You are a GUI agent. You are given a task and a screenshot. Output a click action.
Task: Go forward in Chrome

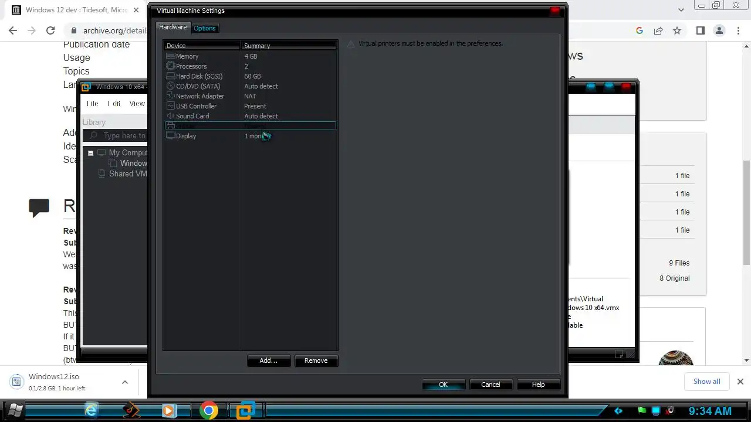(31, 30)
